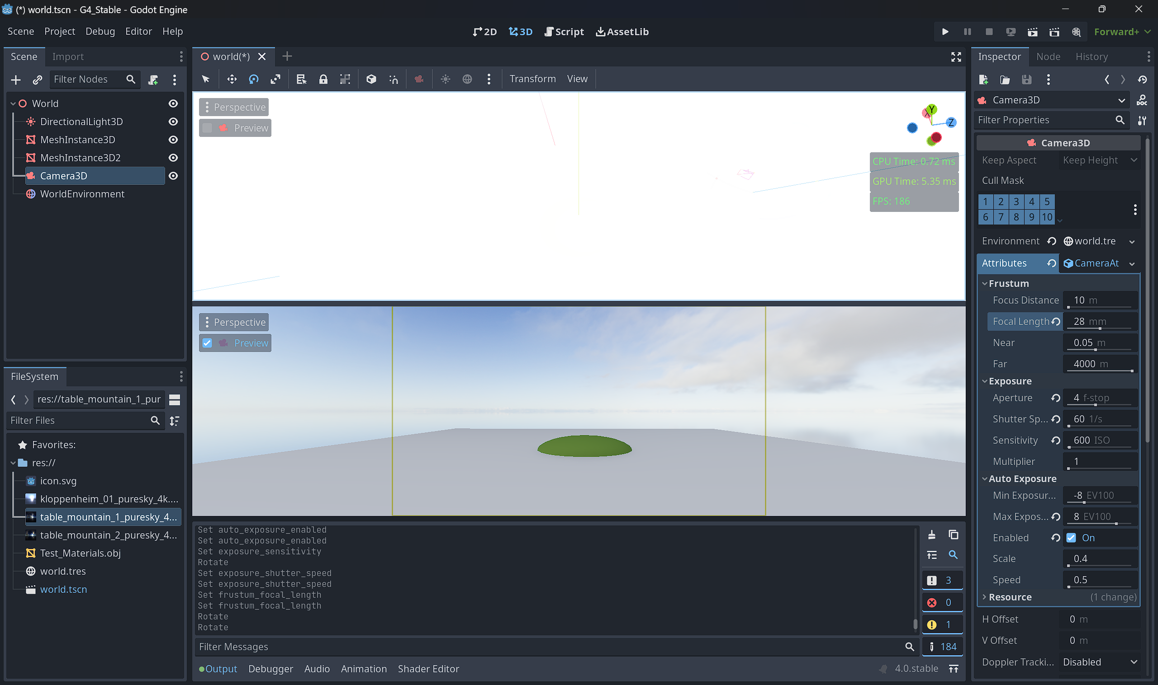Open the Debug menu
The image size is (1158, 685).
[x=100, y=31]
